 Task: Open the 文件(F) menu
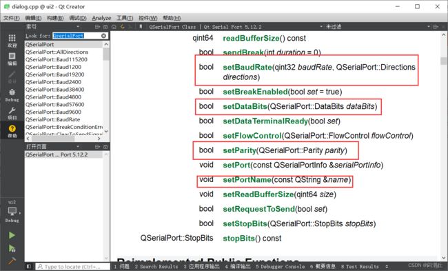12,18
